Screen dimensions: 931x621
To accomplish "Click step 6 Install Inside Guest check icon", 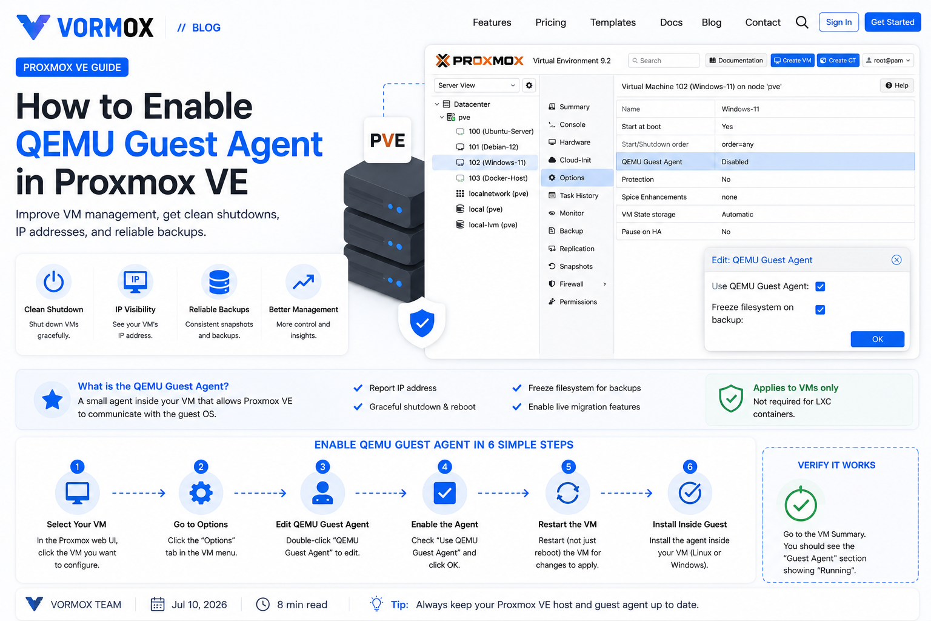I will [690, 492].
